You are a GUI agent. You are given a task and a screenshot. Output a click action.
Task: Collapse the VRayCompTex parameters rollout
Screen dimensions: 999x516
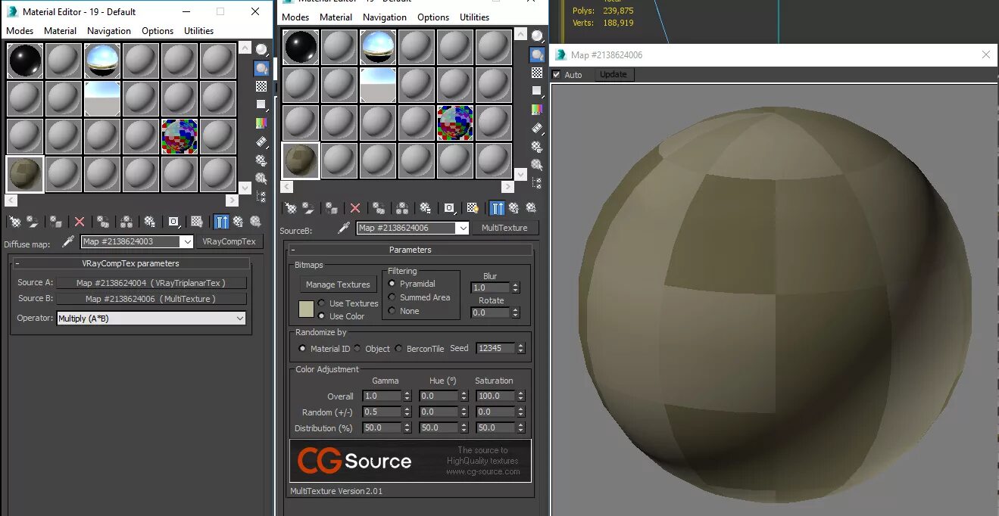point(130,263)
